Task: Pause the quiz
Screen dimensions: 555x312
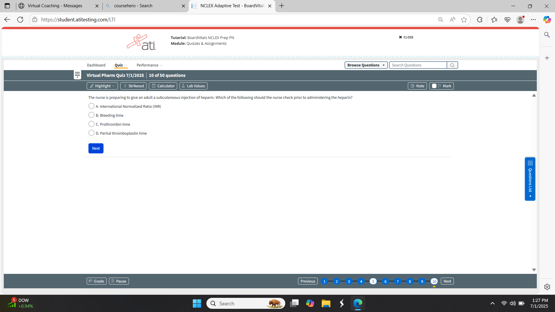Action: (x=119, y=281)
